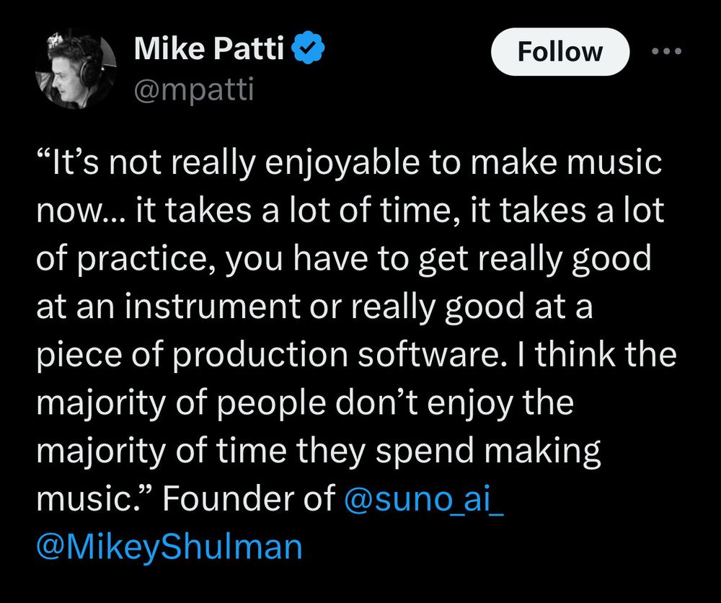Click the words "really good" before "at a"
The height and width of the screenshot is (603, 721).
(438, 307)
